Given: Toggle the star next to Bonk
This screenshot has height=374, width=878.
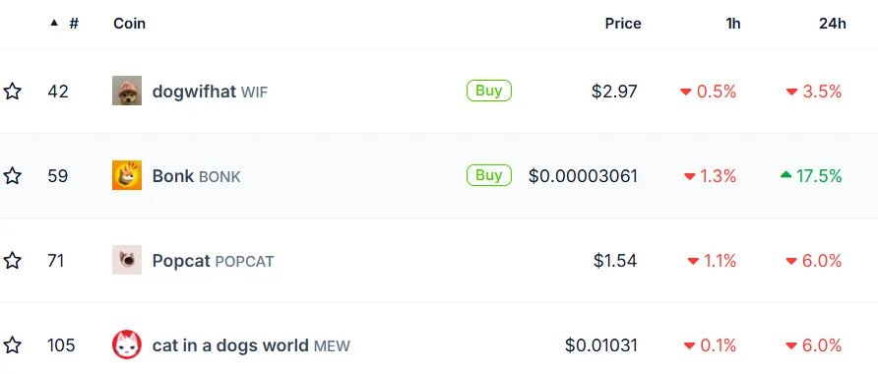Looking at the screenshot, I should (13, 176).
